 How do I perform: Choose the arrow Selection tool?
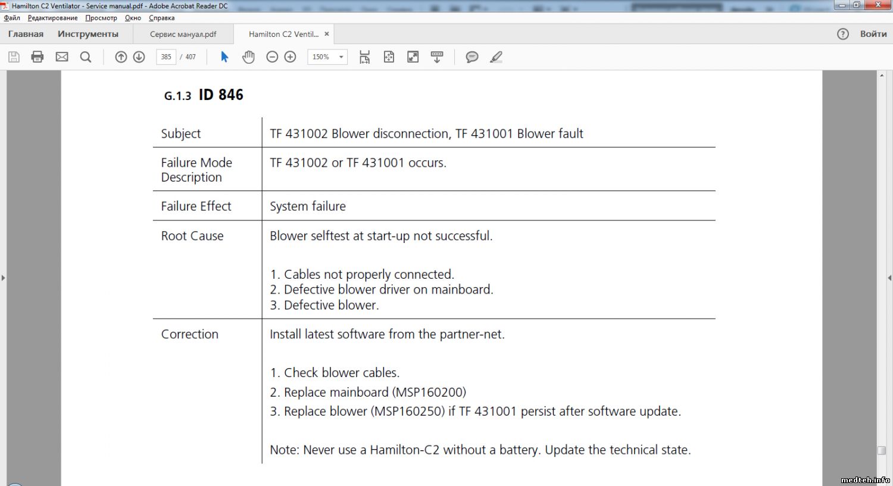(224, 57)
